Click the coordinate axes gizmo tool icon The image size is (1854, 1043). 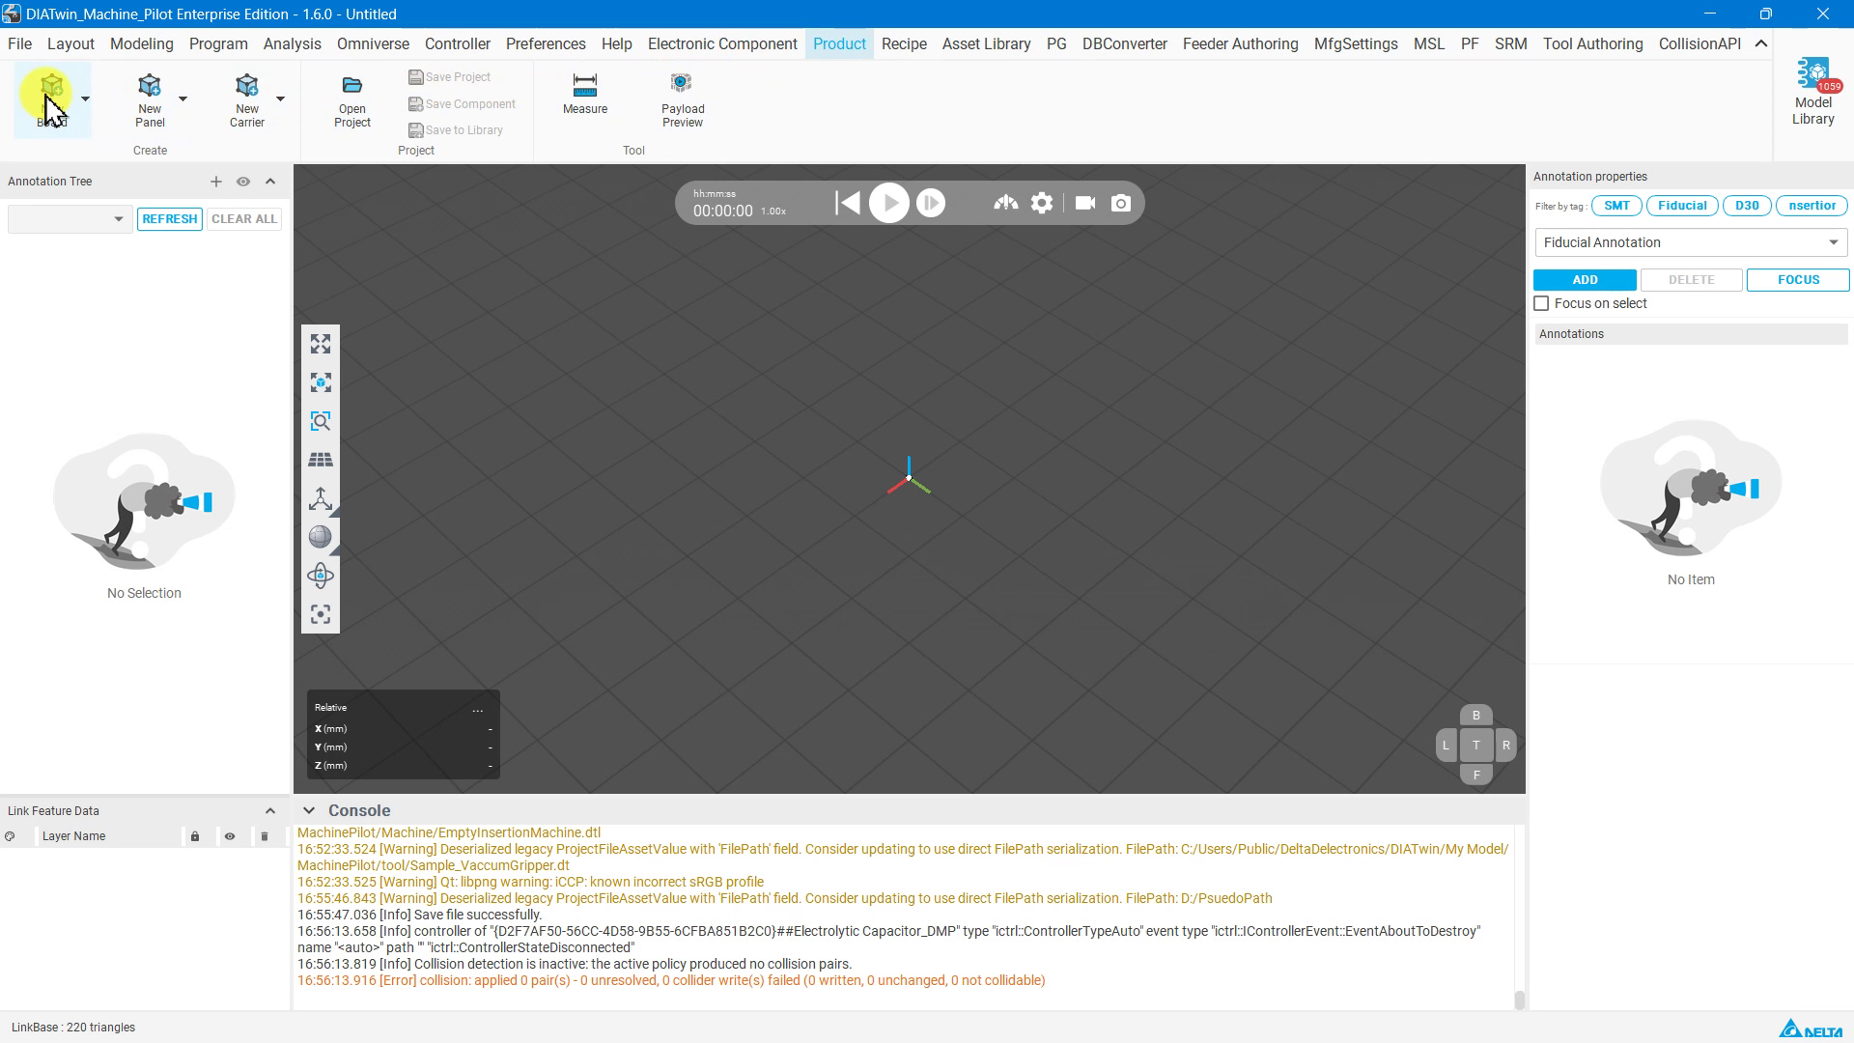321,498
